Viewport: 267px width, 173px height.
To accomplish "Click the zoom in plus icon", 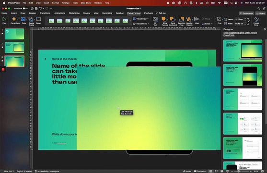I will (x=251, y=171).
